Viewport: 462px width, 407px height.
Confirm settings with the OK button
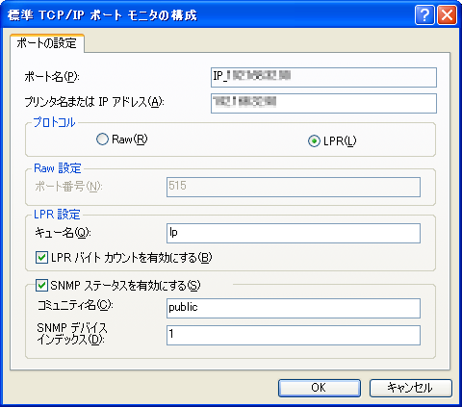(x=320, y=388)
